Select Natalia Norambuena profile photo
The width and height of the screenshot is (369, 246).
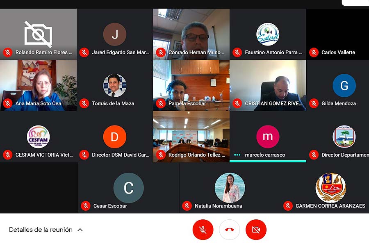click(230, 188)
